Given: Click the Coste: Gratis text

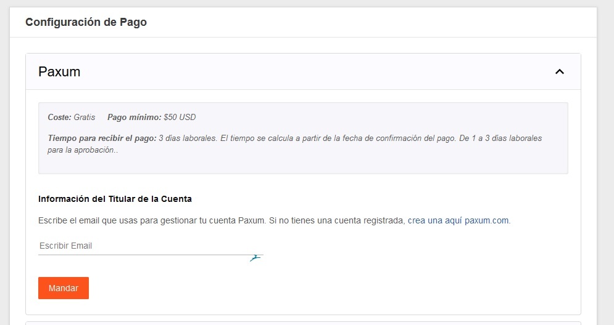Looking at the screenshot, I should (x=71, y=117).
